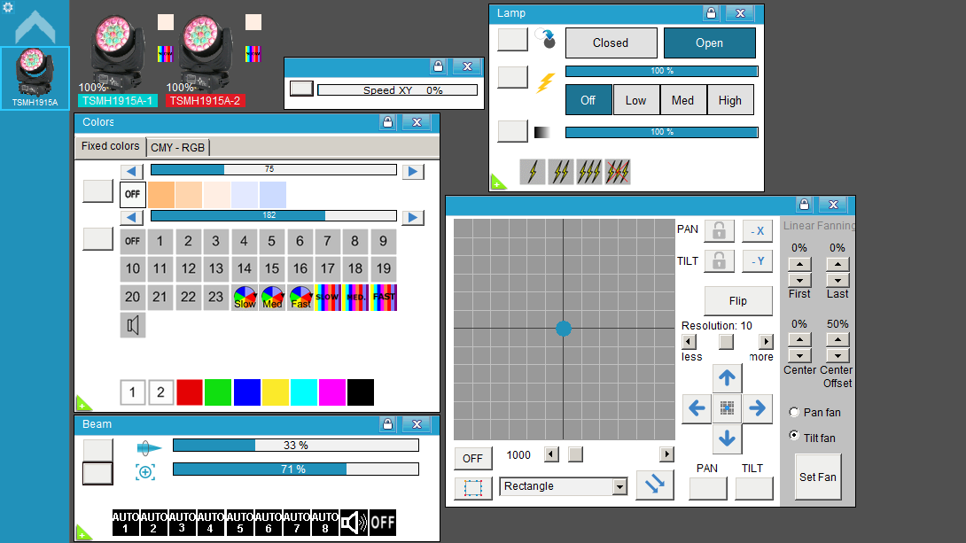Image resolution: width=966 pixels, height=543 pixels.
Task: Click the sound-active speaker icon in Beam
Action: tap(354, 523)
